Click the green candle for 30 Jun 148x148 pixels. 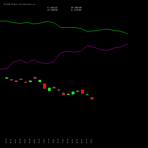coord(7,78)
